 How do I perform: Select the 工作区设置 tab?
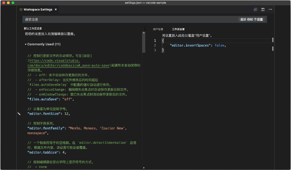tap(178, 29)
